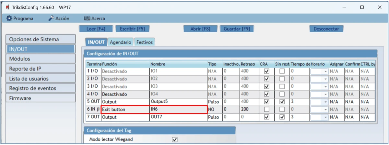Click the TrikdisConfig app icon in title bar
Image resolution: width=389 pixels, height=145 pixels.
7,7
